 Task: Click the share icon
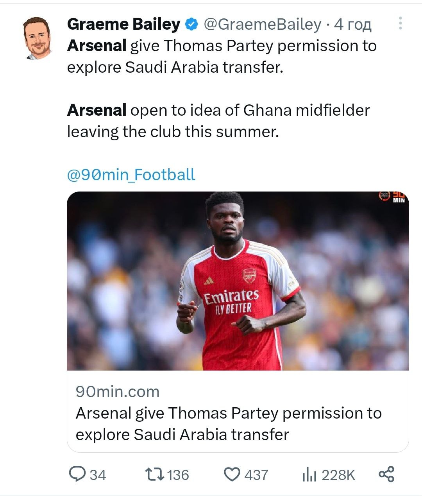(x=386, y=474)
